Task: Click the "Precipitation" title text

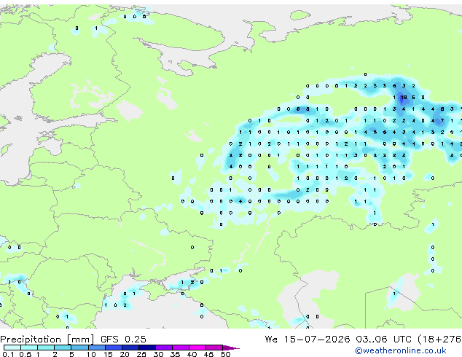Action: tap(31, 340)
